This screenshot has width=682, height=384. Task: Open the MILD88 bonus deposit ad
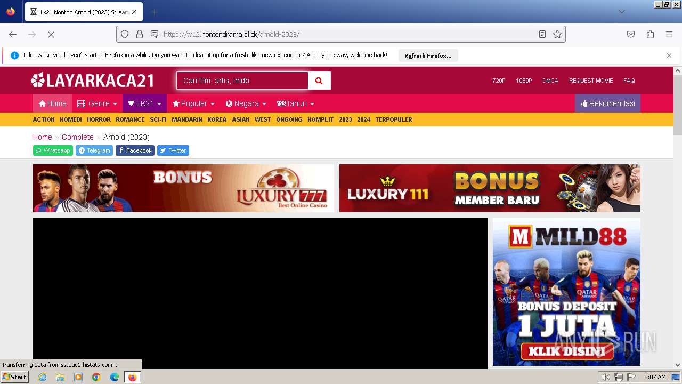click(566, 292)
